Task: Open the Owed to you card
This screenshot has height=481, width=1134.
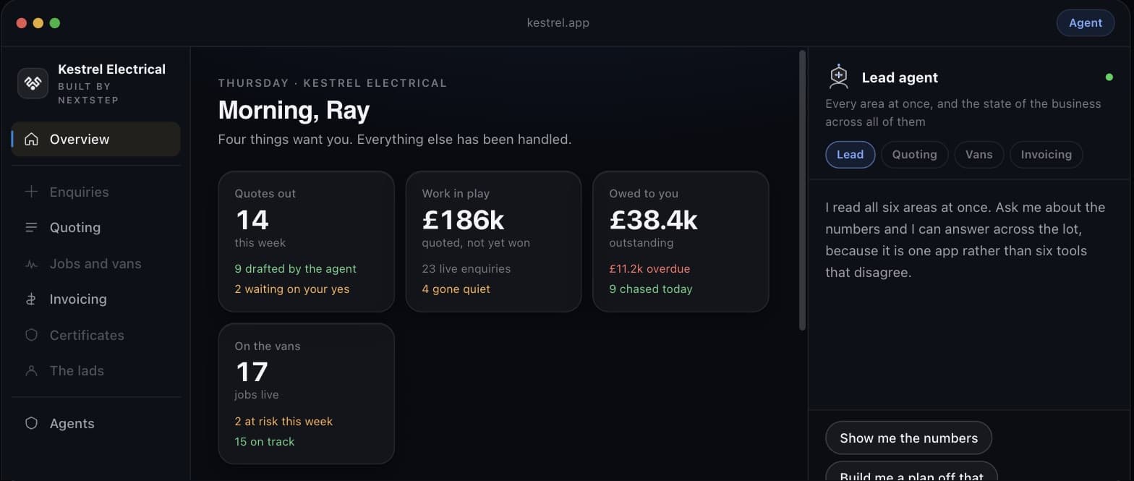Action: 681,242
